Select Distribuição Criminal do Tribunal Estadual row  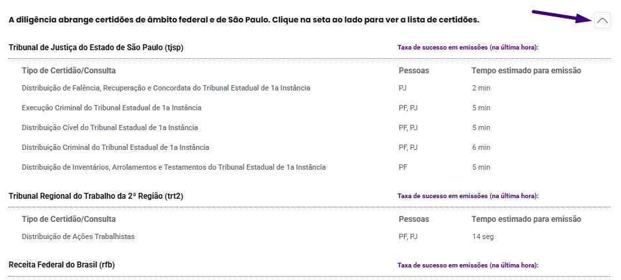click(x=310, y=147)
